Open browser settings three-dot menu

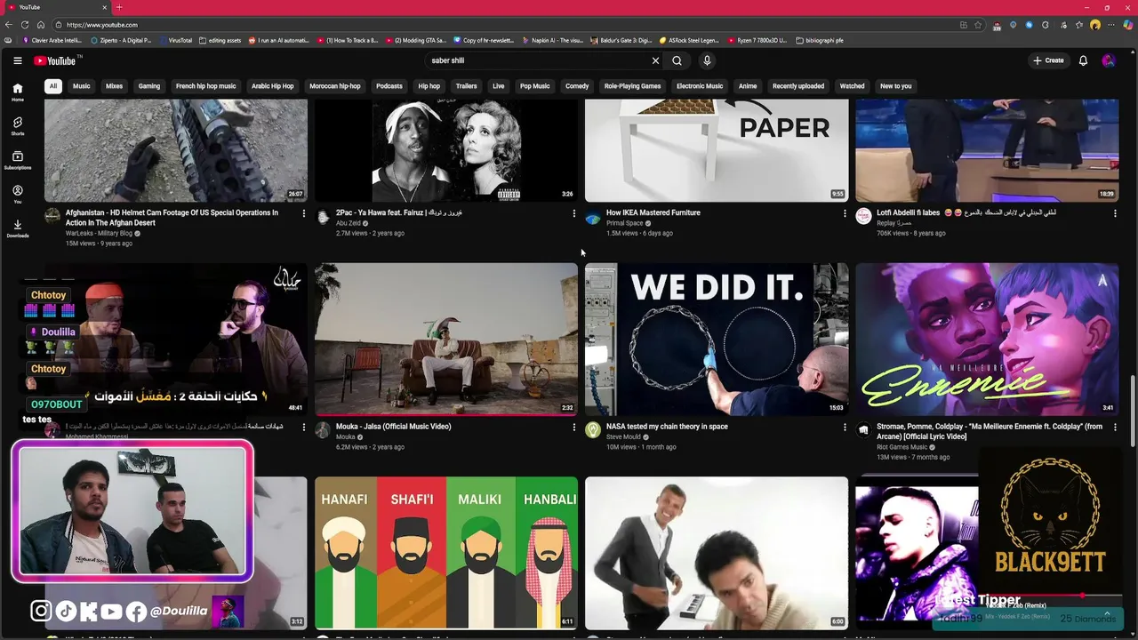pos(1111,25)
